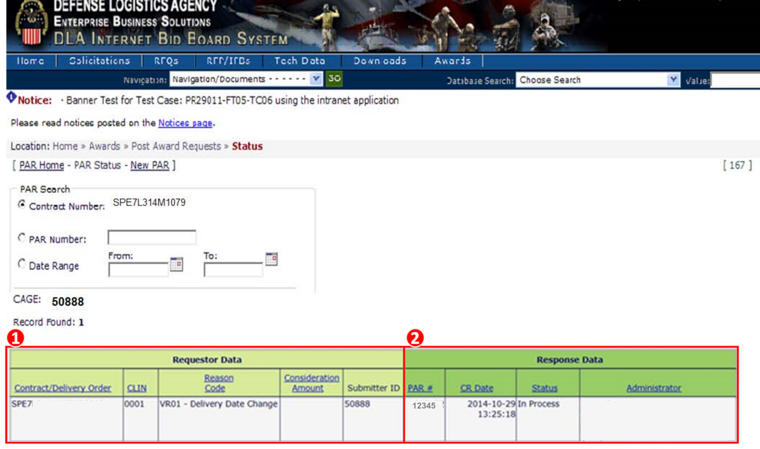
Task: Click the green GO navigation button
Action: point(334,79)
